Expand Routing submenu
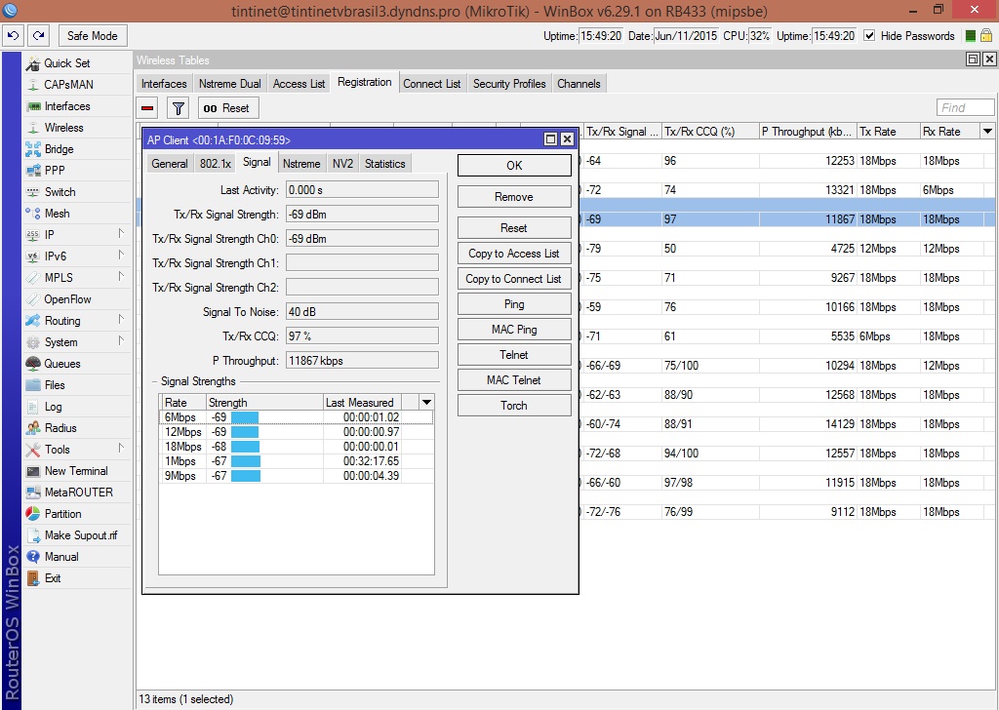The height and width of the screenshot is (710, 999). point(121,320)
